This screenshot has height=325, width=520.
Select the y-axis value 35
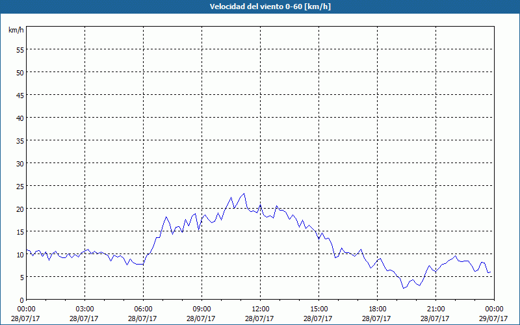20,141
